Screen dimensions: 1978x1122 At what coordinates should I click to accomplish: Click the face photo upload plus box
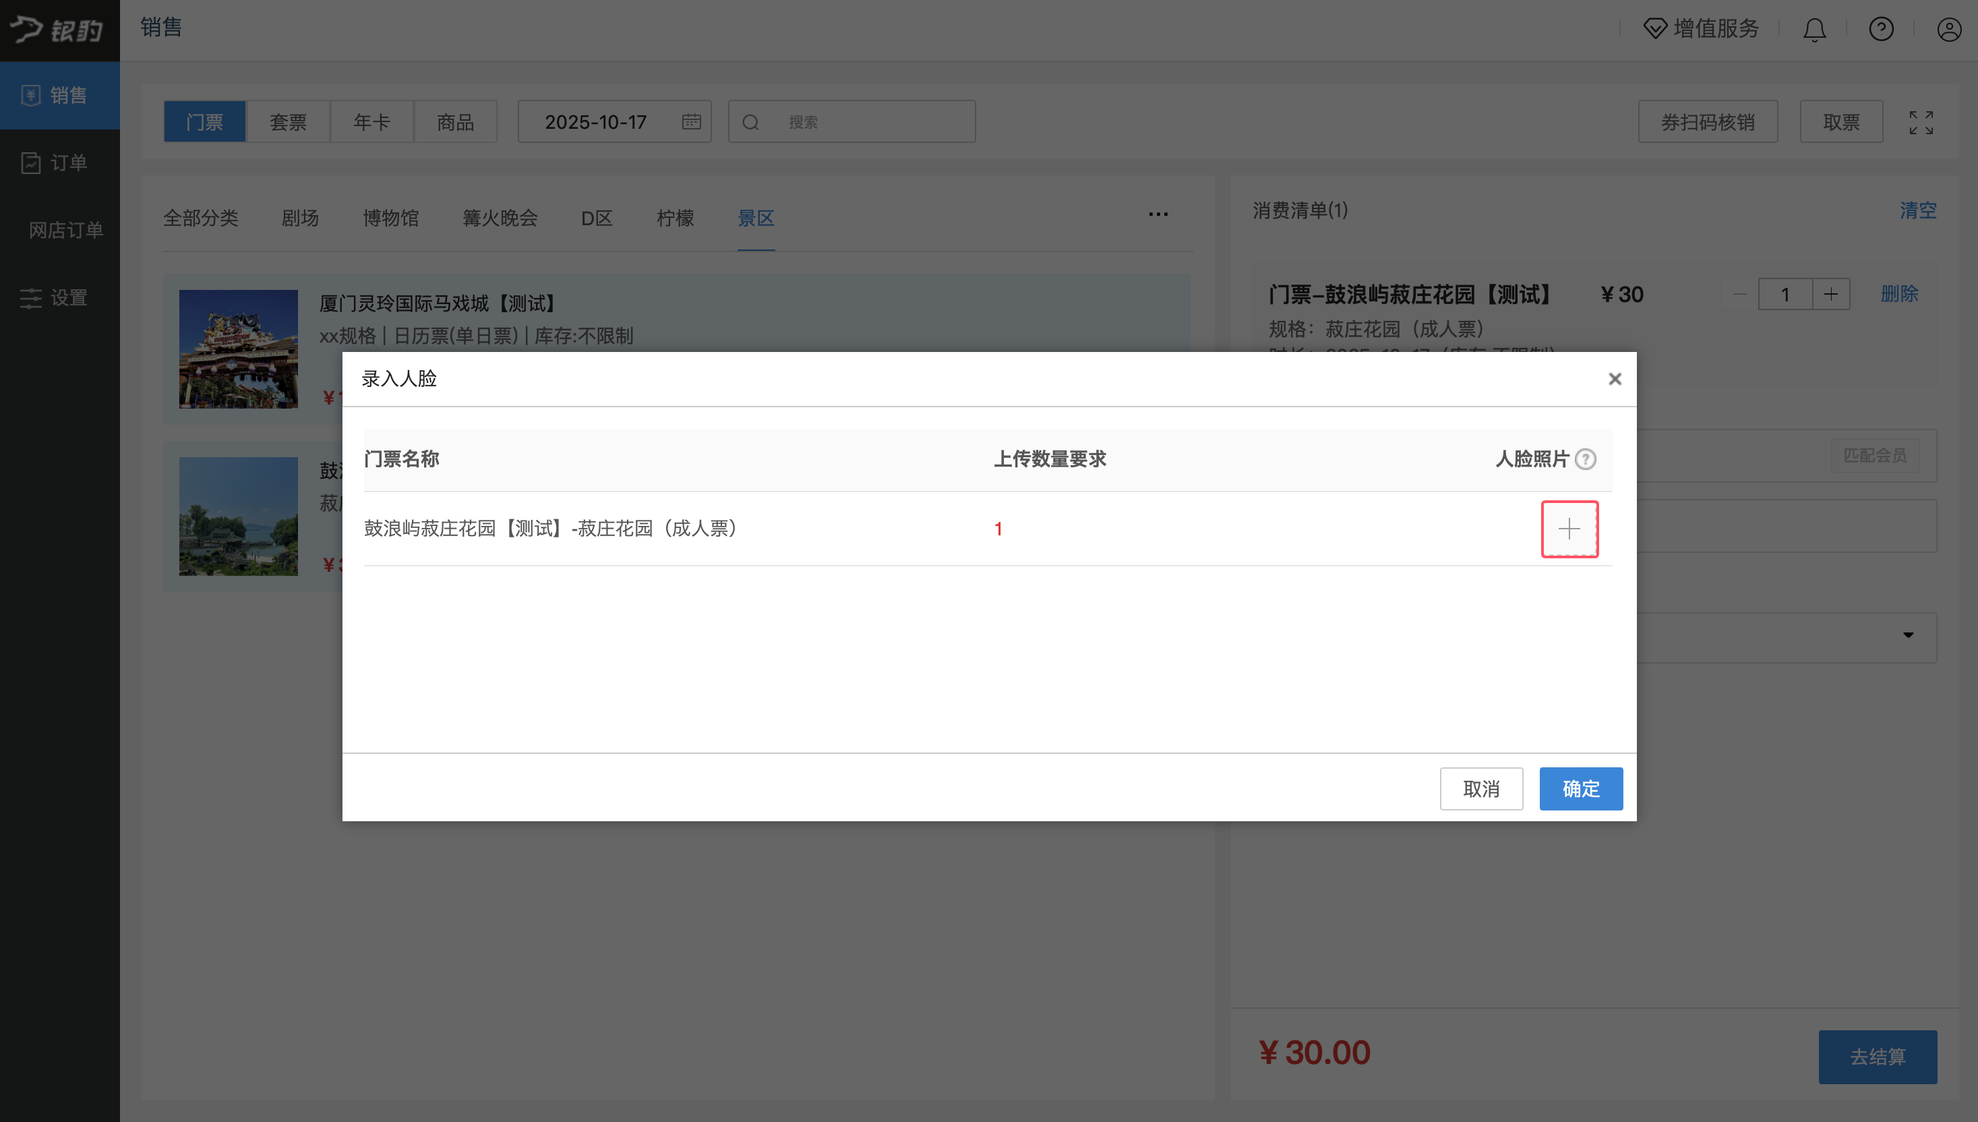[1569, 529]
